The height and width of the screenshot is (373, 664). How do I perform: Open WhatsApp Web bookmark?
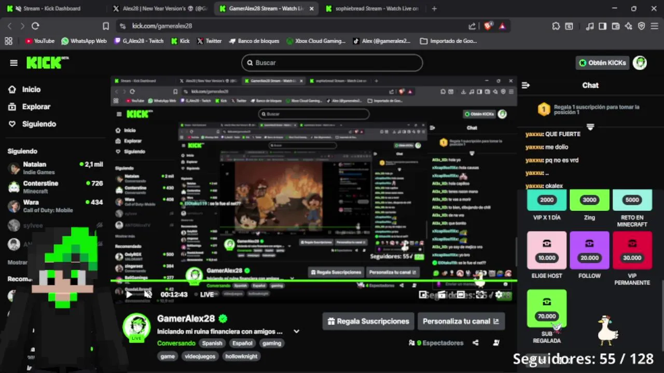click(x=84, y=41)
